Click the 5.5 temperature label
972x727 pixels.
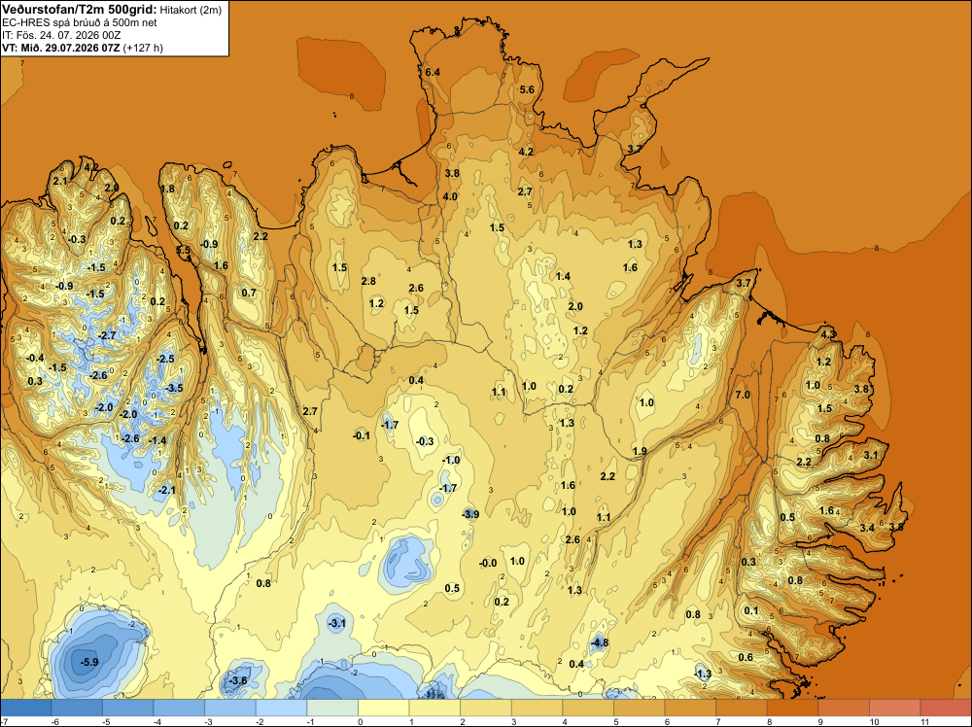tap(183, 251)
